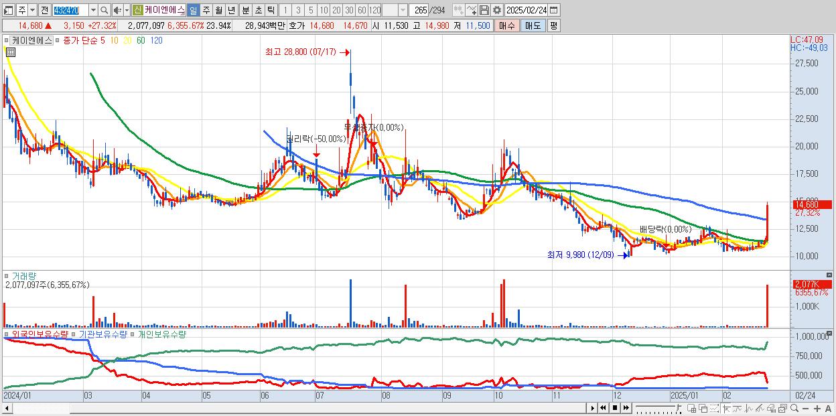This screenshot has height=416, width=836.
Task: Click the 케이엔에스 chart legend label
Action: (31, 40)
